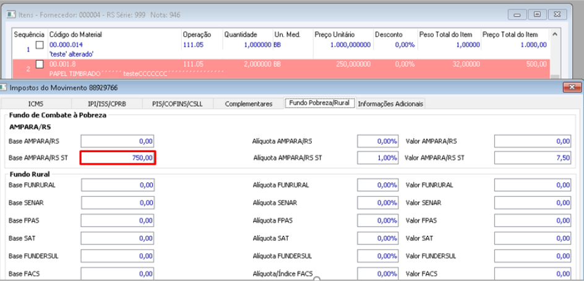Click weight value 32,00000 in row 2
The image size is (584, 281).
(465, 64)
